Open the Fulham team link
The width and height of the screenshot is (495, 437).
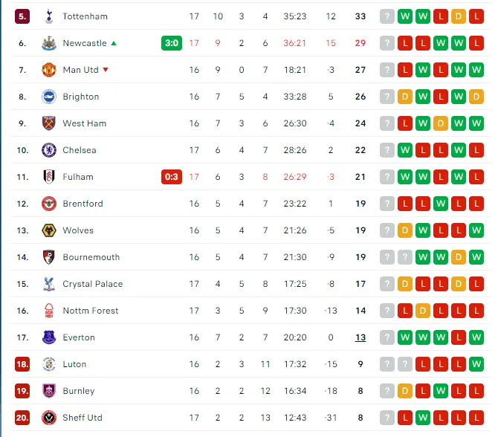coord(78,177)
